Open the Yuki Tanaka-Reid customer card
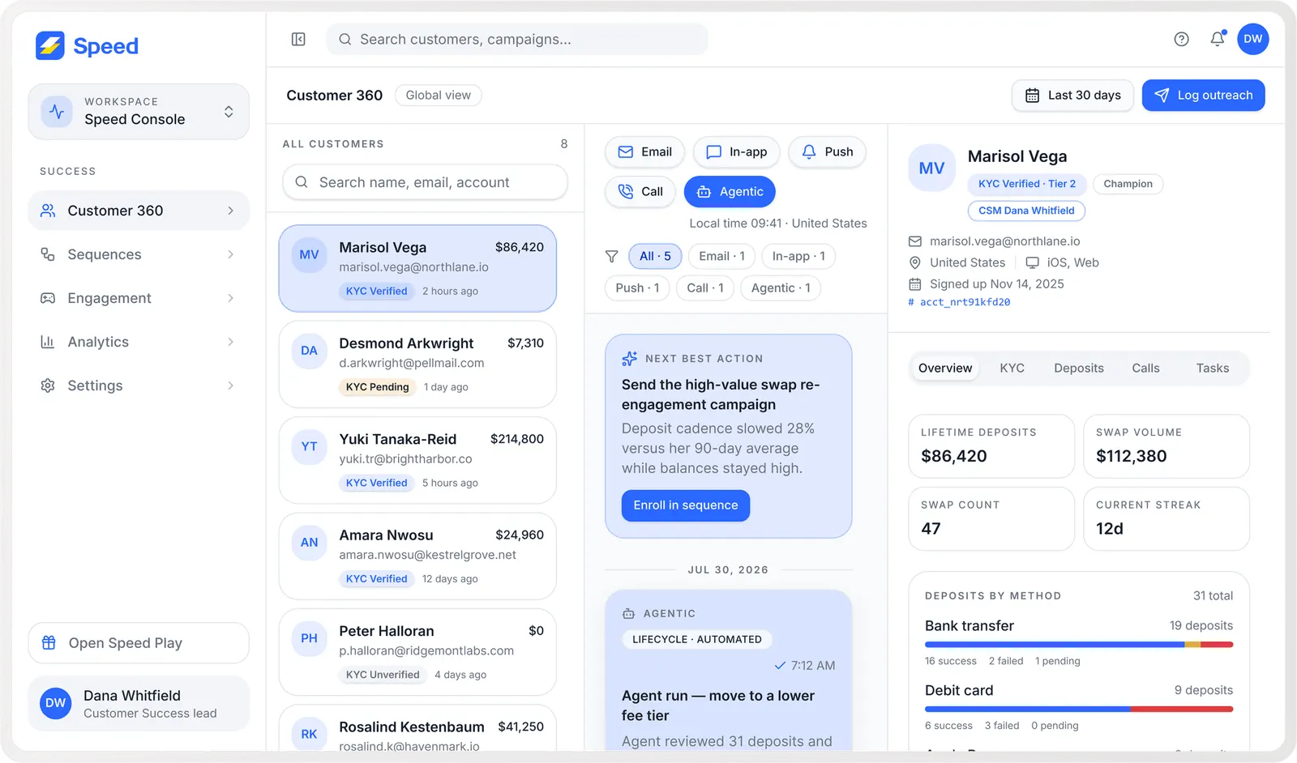This screenshot has height=763, width=1297. [x=417, y=460]
